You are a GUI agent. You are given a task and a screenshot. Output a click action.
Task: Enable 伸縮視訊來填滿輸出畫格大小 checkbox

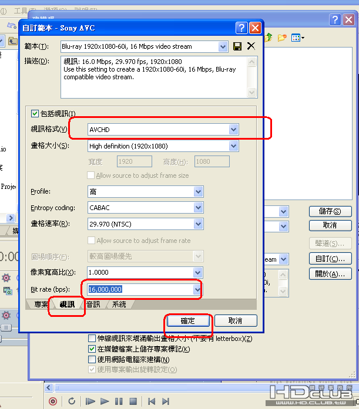tap(92, 339)
